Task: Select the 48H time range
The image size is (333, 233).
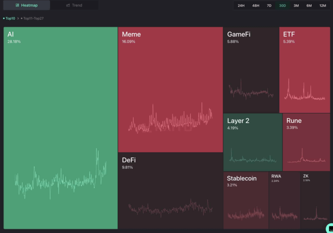Action: pos(256,6)
